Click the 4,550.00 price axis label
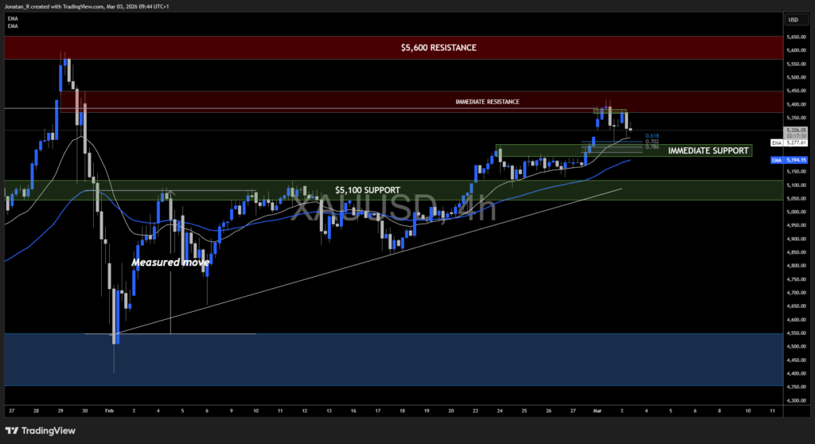This screenshot has width=815, height=444. coord(796,333)
